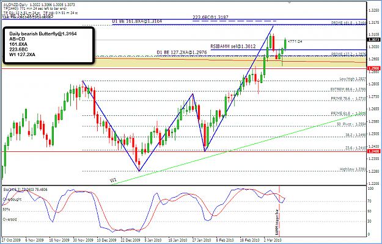Click the '161.8XA' line in the note box
The width and height of the screenshot is (382, 244).
point(18,45)
